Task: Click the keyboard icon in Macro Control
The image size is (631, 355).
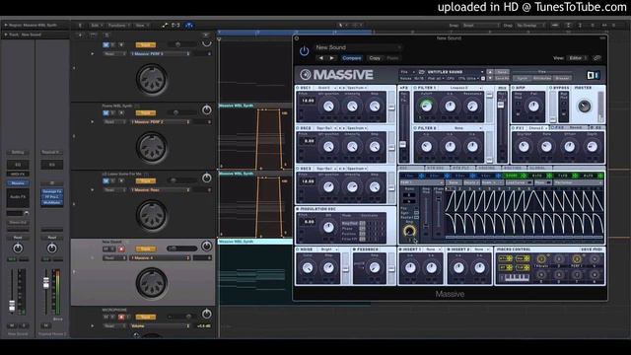Action: [517, 278]
